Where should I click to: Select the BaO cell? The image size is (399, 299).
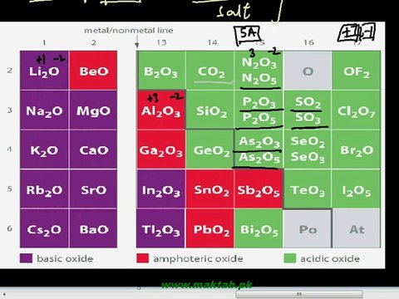tap(93, 228)
